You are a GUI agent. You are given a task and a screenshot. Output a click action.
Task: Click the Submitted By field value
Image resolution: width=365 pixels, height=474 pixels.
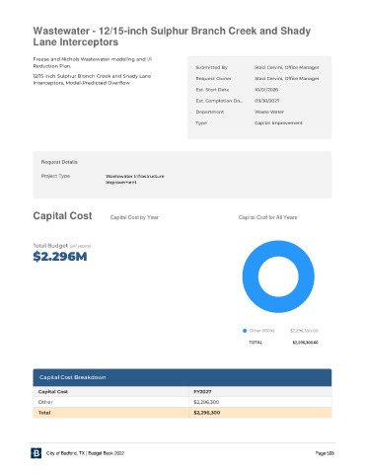tap(287, 67)
